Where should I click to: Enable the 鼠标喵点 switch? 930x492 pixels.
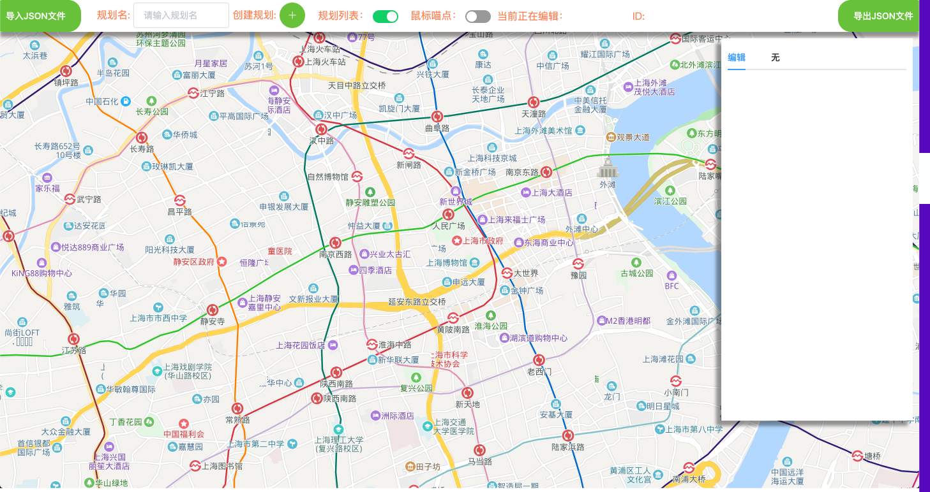coord(478,17)
